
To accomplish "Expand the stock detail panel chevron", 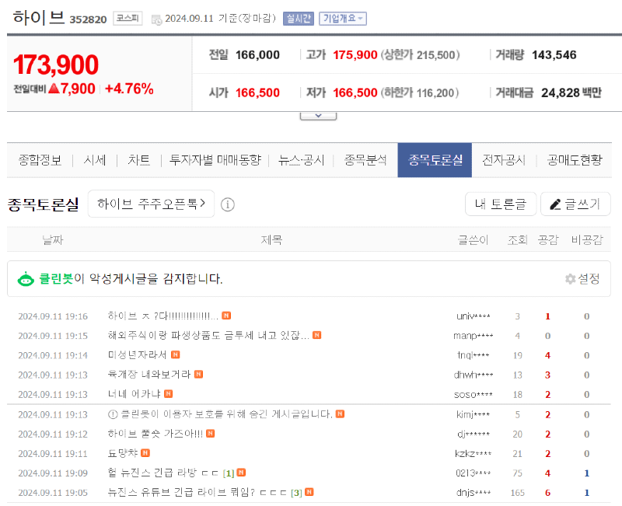I will pos(318,116).
